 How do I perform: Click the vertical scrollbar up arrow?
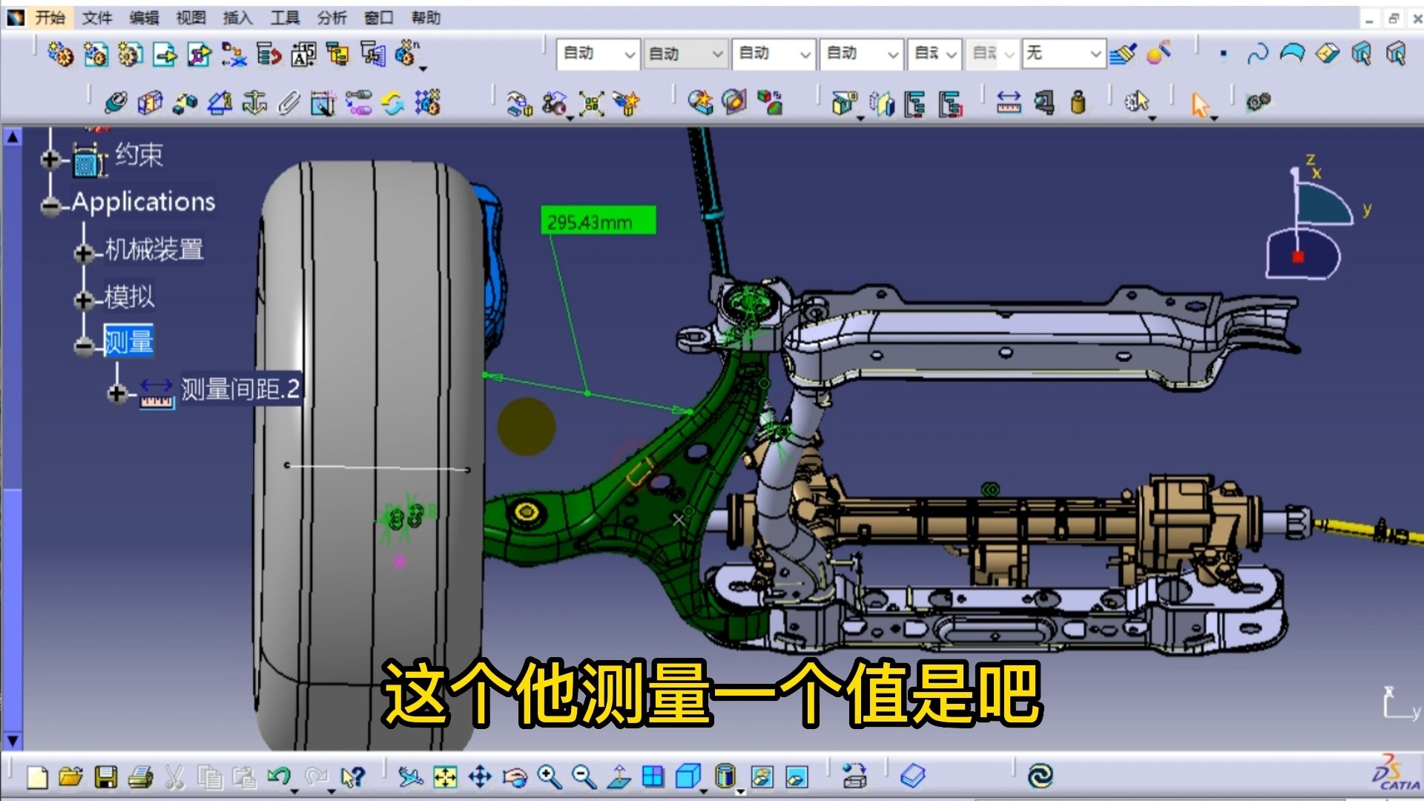coord(12,136)
